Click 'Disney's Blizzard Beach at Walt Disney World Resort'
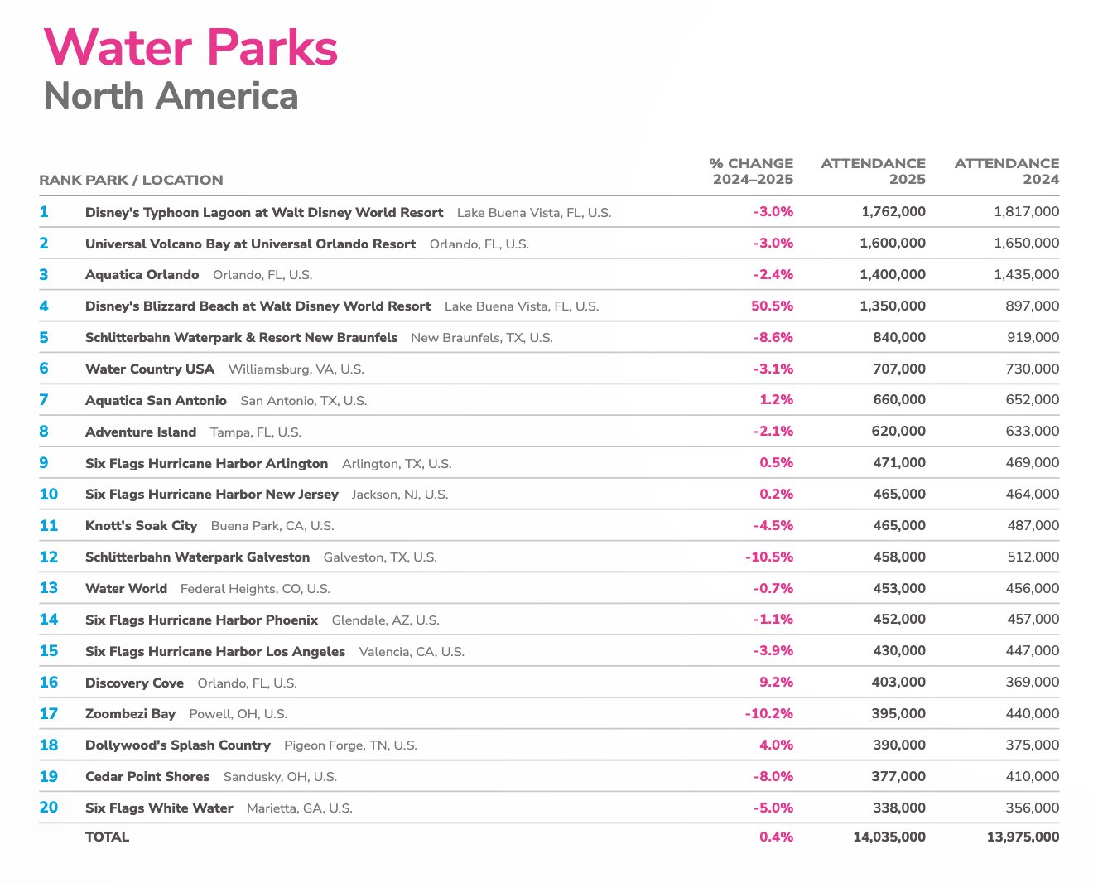The width and height of the screenshot is (1098, 883). pos(258,306)
